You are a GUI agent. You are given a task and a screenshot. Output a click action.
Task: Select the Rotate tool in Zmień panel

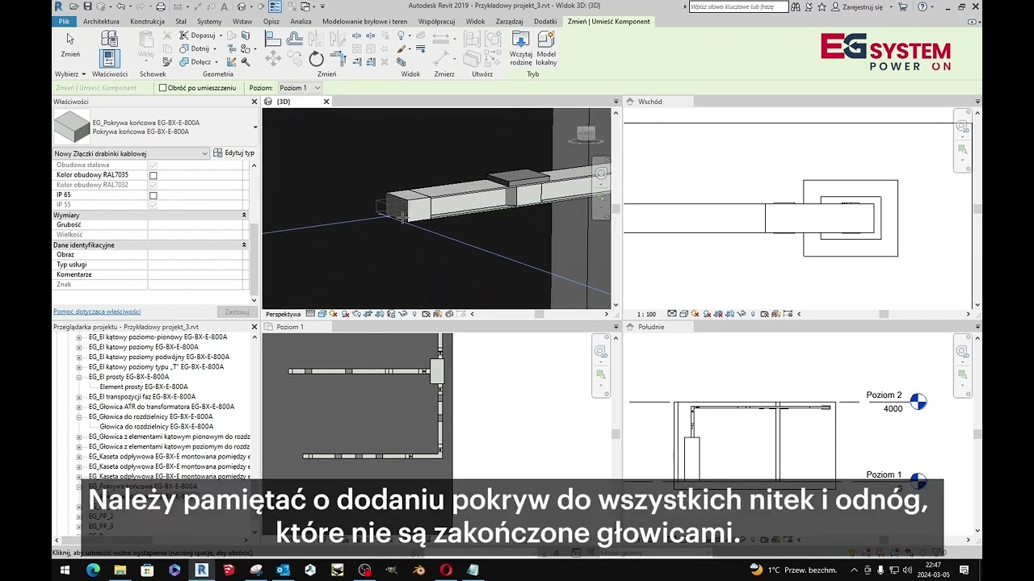(x=316, y=59)
